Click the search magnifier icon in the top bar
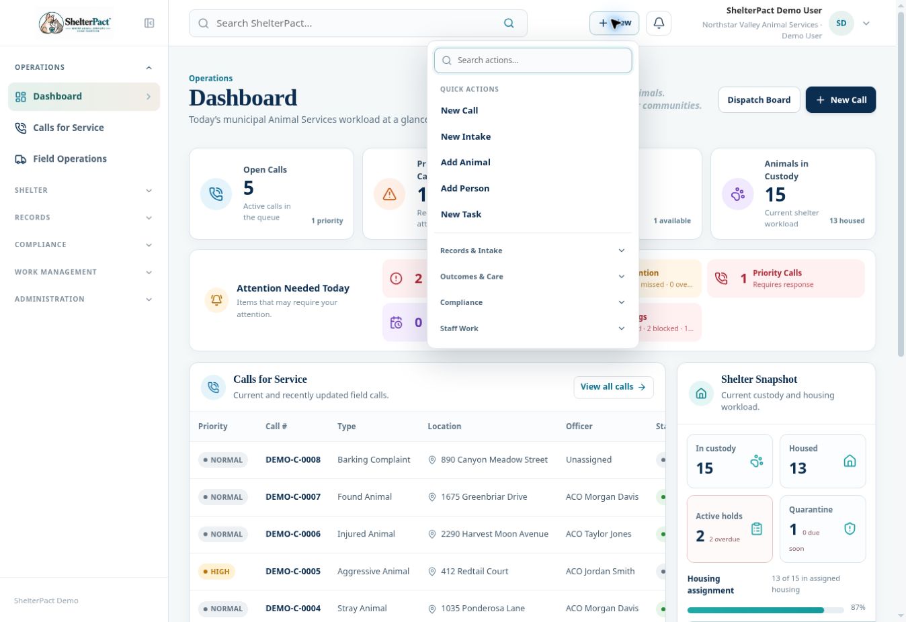This screenshot has width=906, height=622. pyautogui.click(x=509, y=24)
